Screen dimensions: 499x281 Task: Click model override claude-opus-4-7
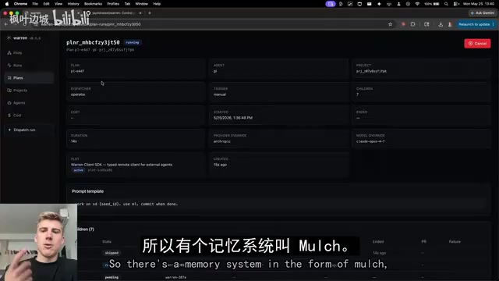point(370,141)
